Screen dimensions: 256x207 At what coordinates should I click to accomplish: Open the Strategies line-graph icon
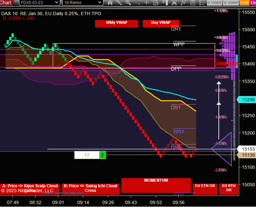click(x=184, y=2)
